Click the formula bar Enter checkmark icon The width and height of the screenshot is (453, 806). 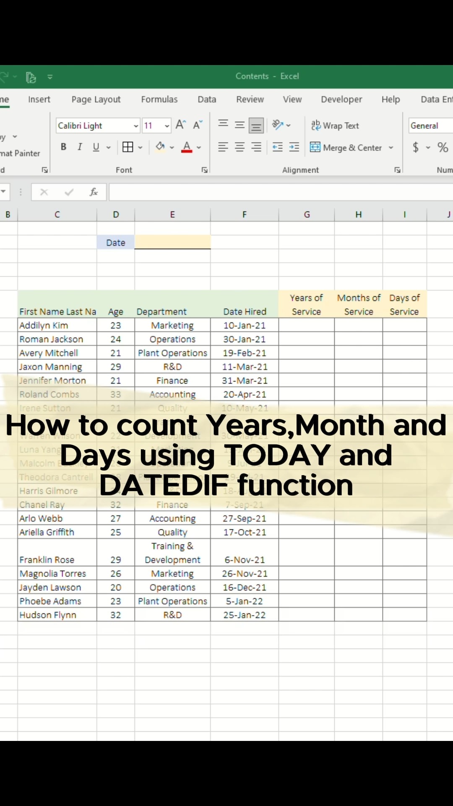69,192
